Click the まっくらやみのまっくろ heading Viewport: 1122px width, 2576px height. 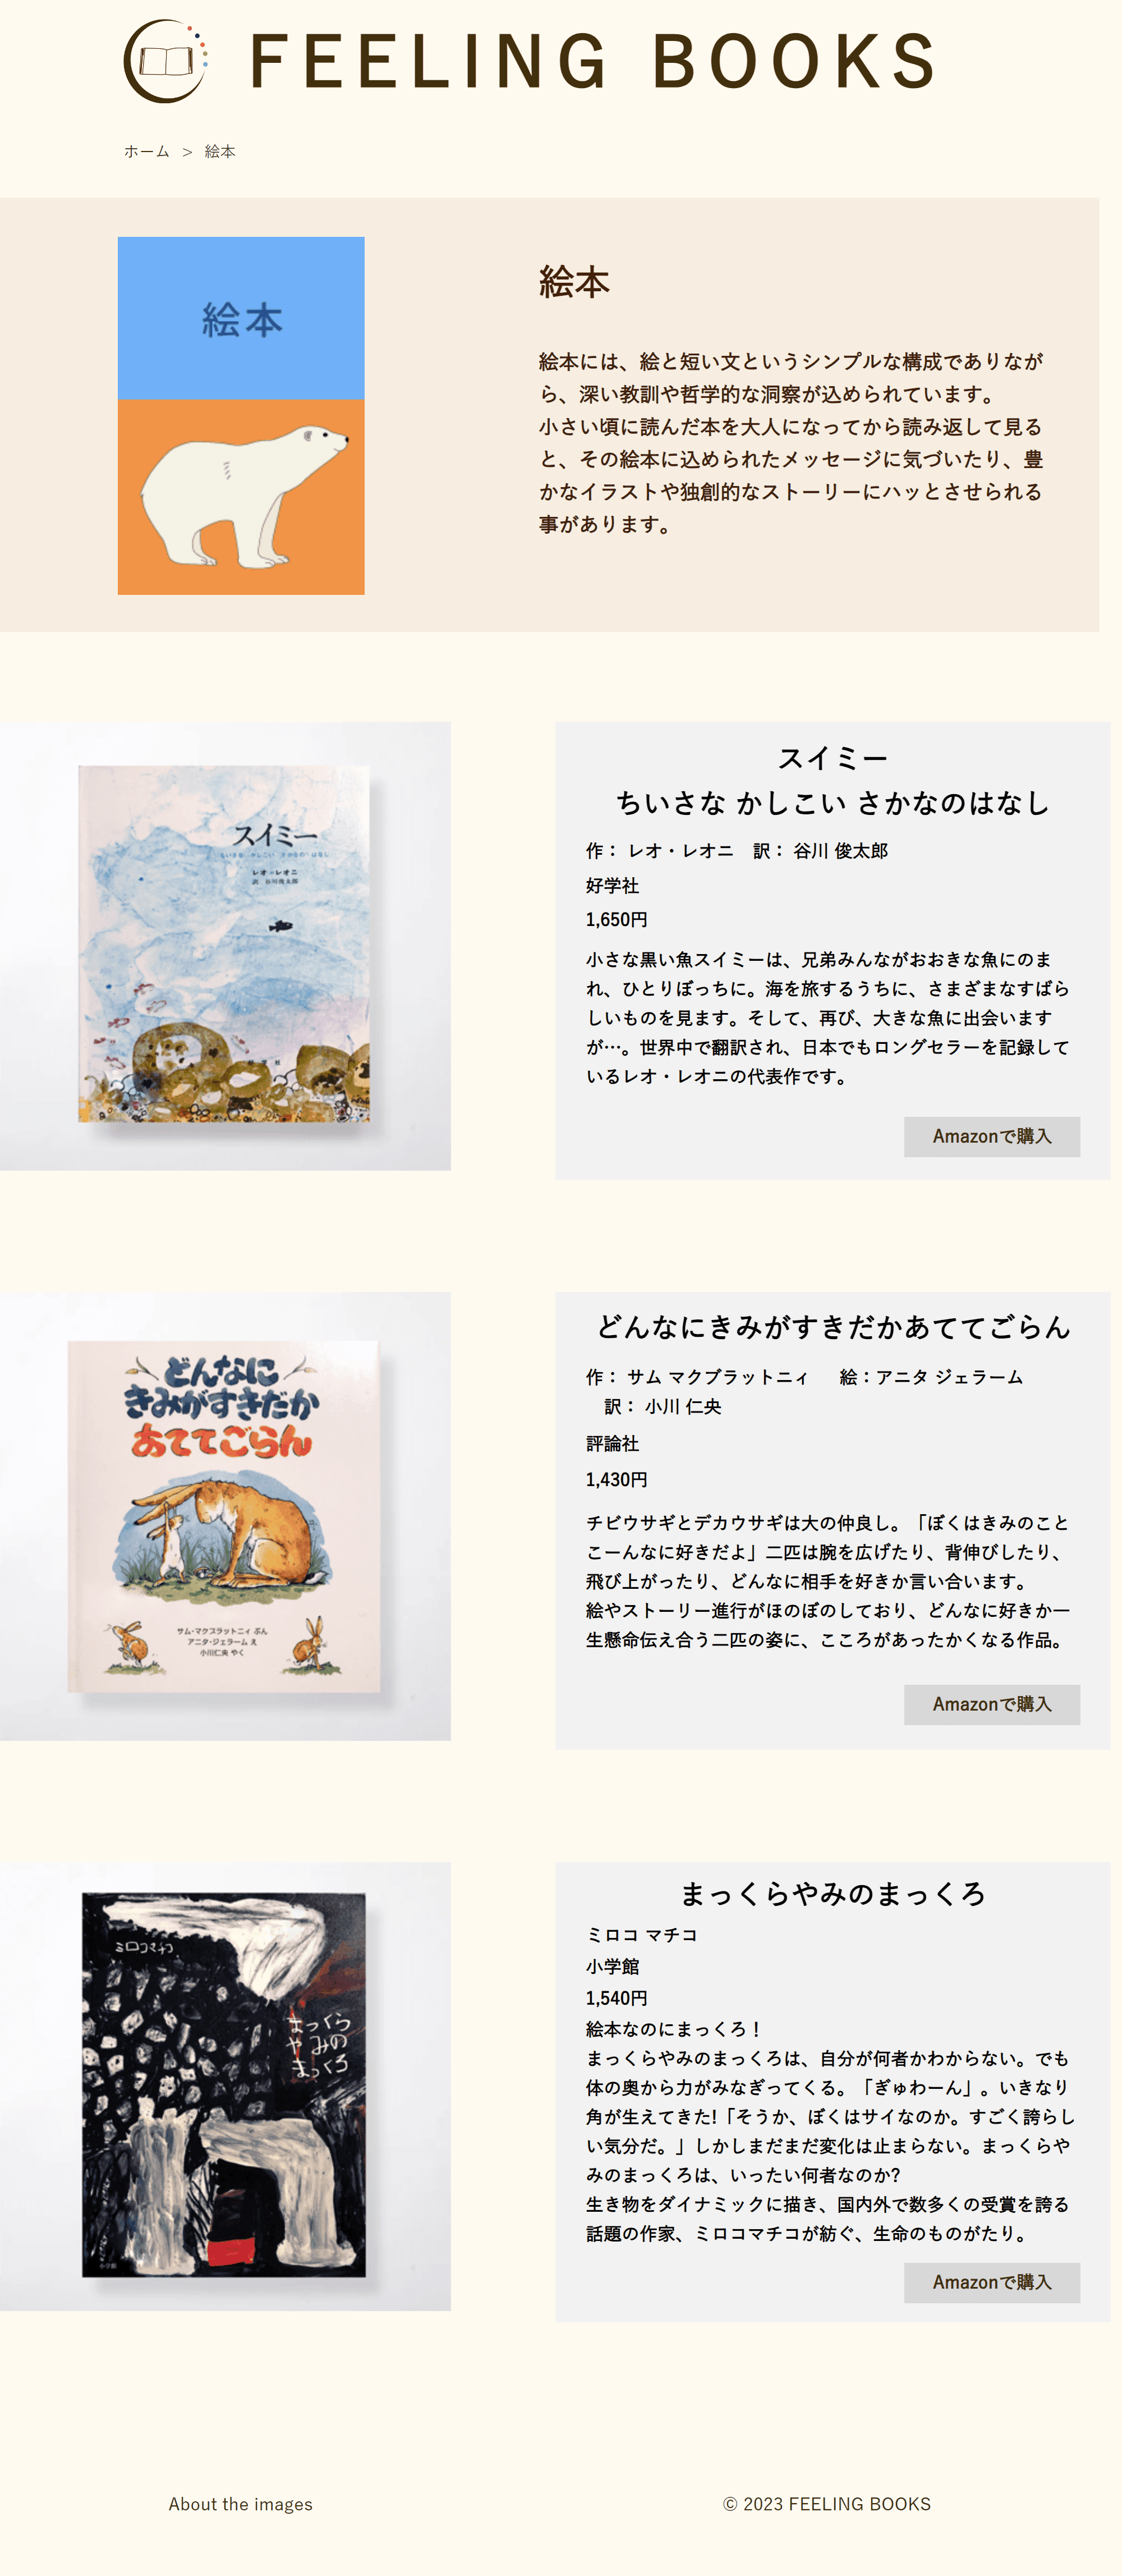point(833,1894)
